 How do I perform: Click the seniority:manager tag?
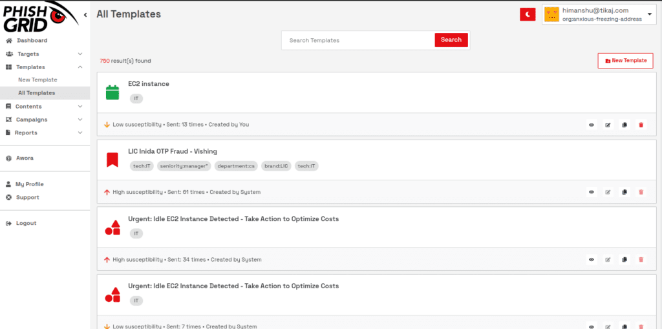(184, 166)
